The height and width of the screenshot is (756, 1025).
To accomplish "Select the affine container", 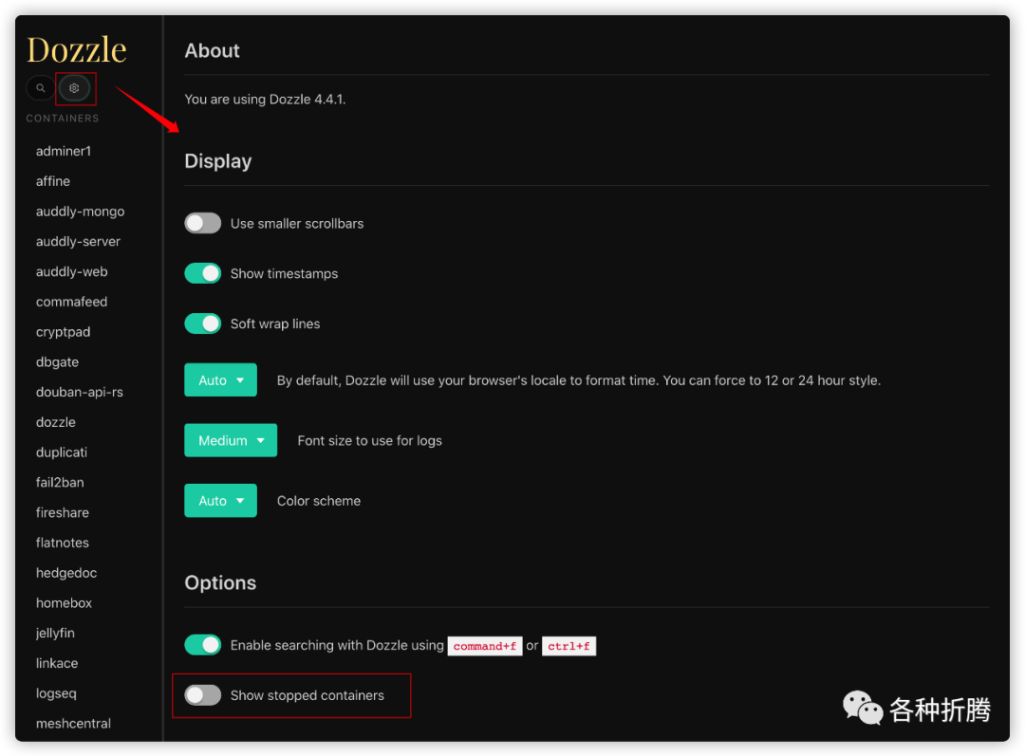I will 53,181.
